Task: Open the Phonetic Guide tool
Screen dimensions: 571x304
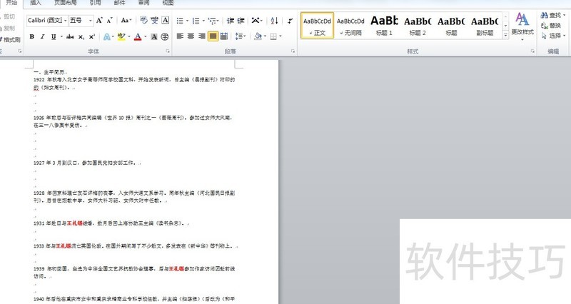Action: 154,21
